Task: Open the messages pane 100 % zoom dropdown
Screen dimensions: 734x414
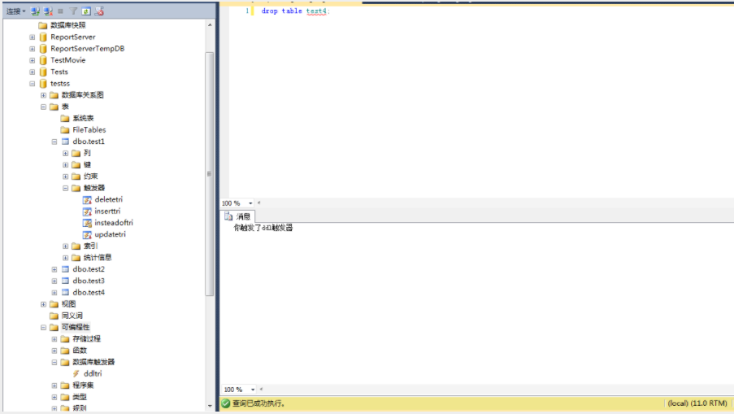Action: pos(253,390)
